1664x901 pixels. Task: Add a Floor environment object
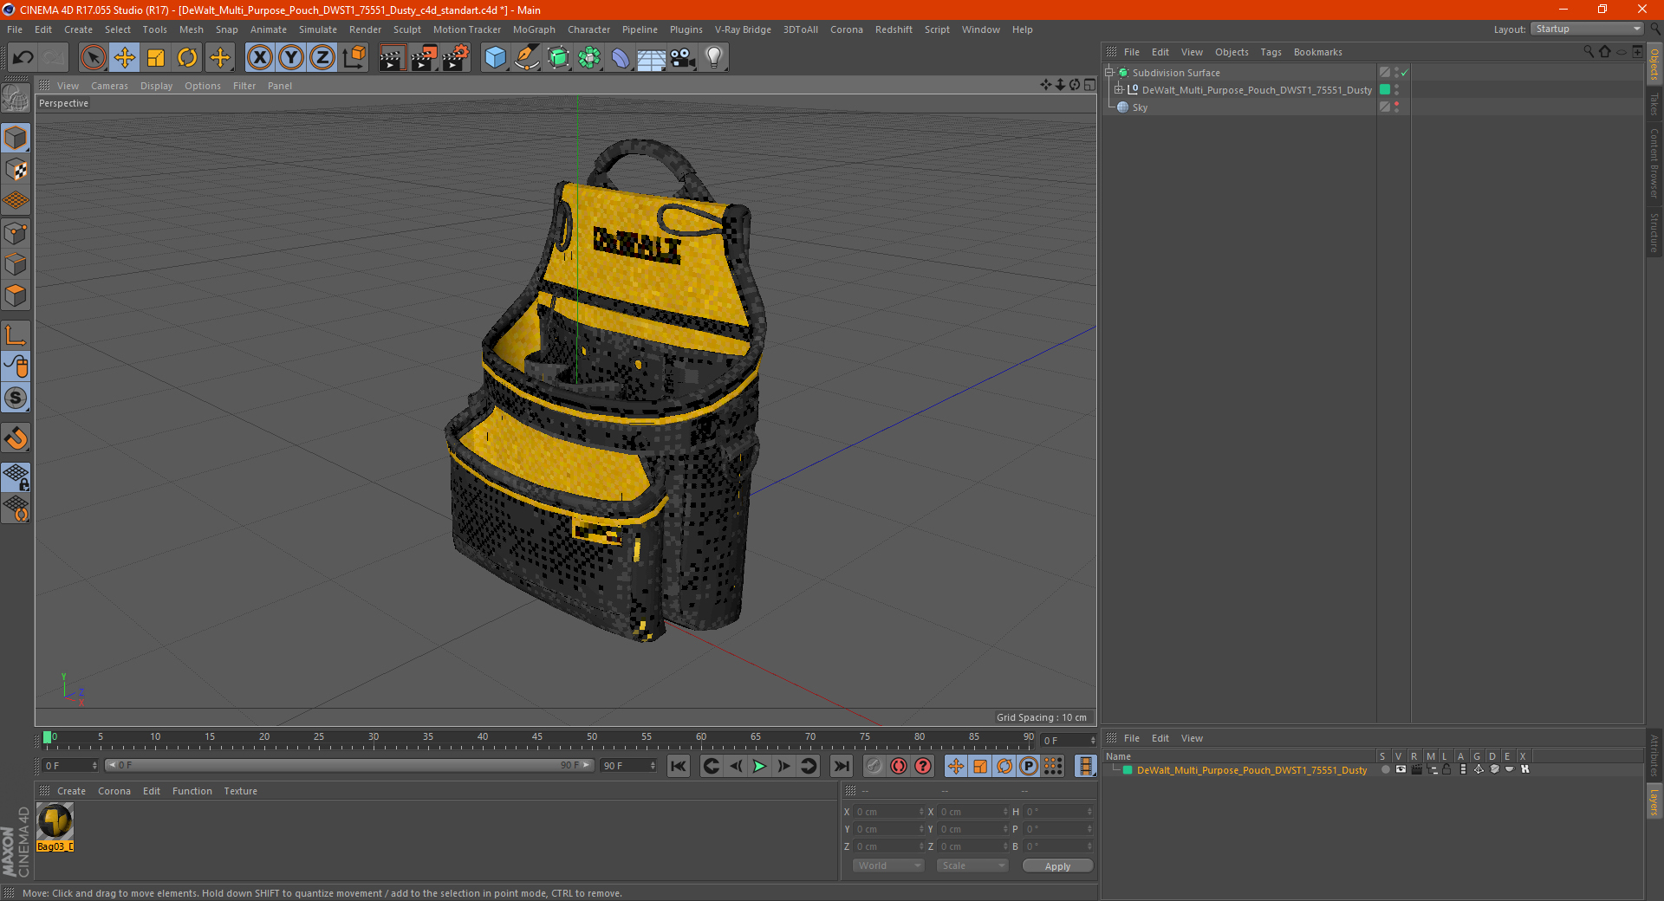(x=651, y=58)
